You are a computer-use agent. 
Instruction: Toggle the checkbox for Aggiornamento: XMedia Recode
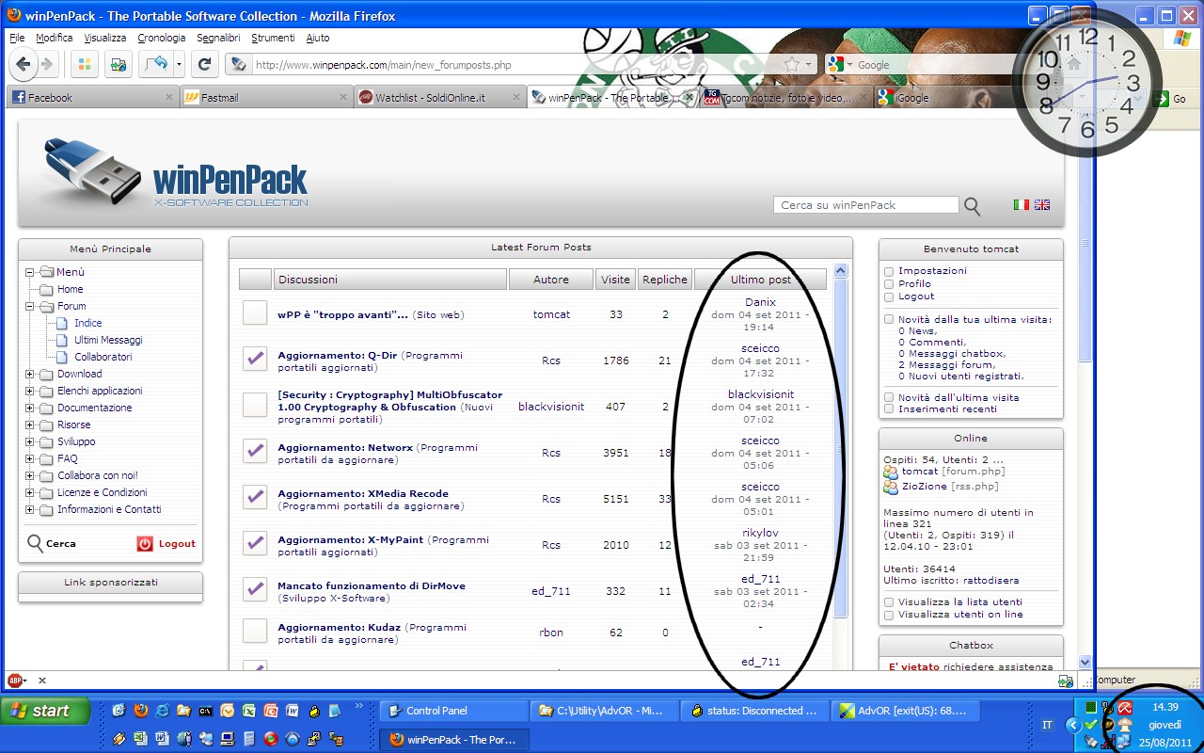[x=255, y=497]
